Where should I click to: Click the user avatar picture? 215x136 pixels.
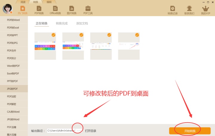pyautogui.click(x=7, y=9)
